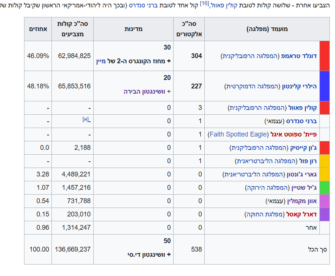Click the green swatch beside Jill Stein

click(x=324, y=188)
